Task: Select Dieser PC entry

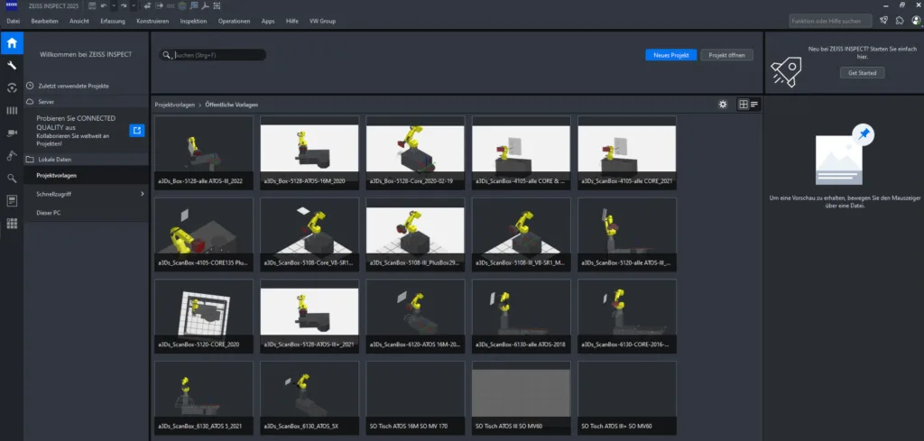Action: pyautogui.click(x=86, y=213)
